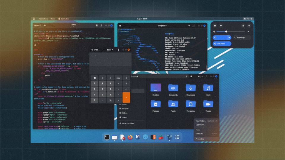285x160 pixels.
Task: Choose New Folder in context menu
Action: tap(206, 121)
